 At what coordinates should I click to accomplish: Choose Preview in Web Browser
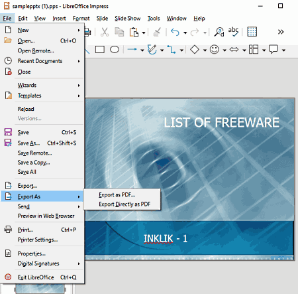point(42,216)
